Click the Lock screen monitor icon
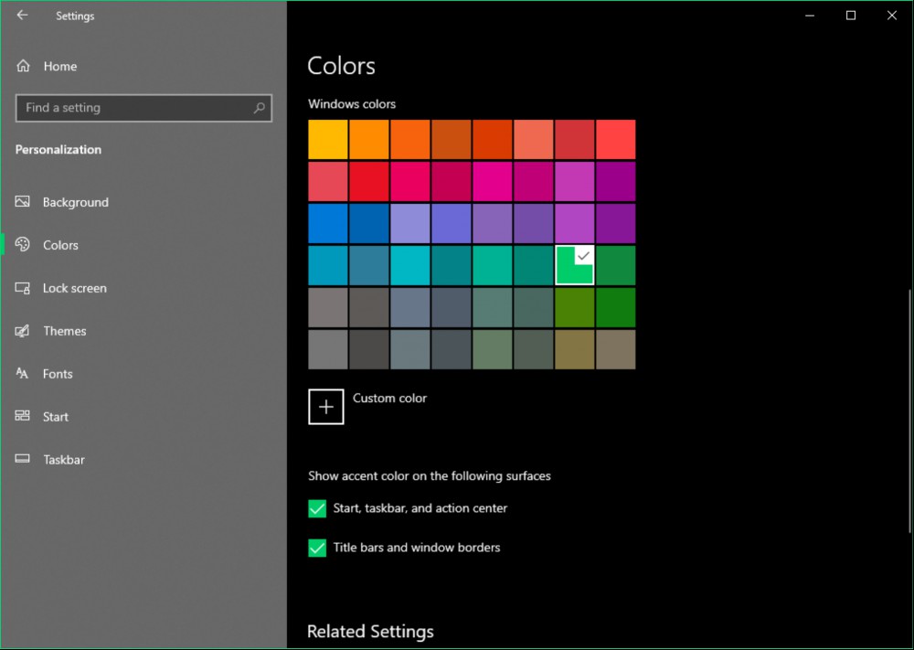 point(23,287)
